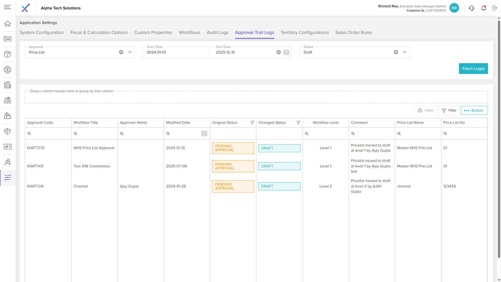
Task: Switch to the Audit Logs tab
Action: tap(217, 32)
